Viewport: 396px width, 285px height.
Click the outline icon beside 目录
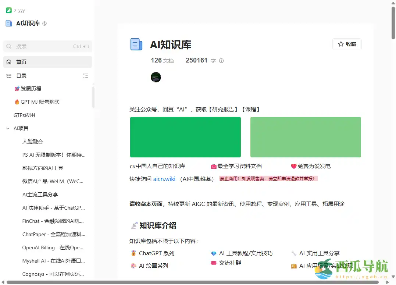tap(8, 76)
